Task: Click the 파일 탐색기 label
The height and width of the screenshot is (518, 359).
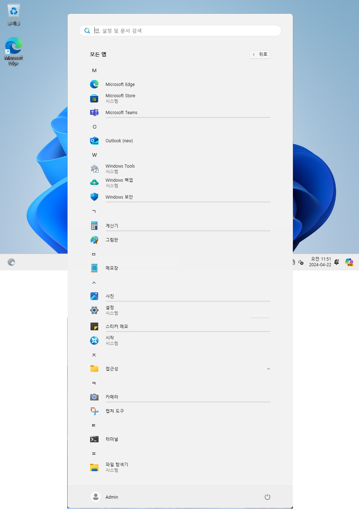Action: click(117, 464)
